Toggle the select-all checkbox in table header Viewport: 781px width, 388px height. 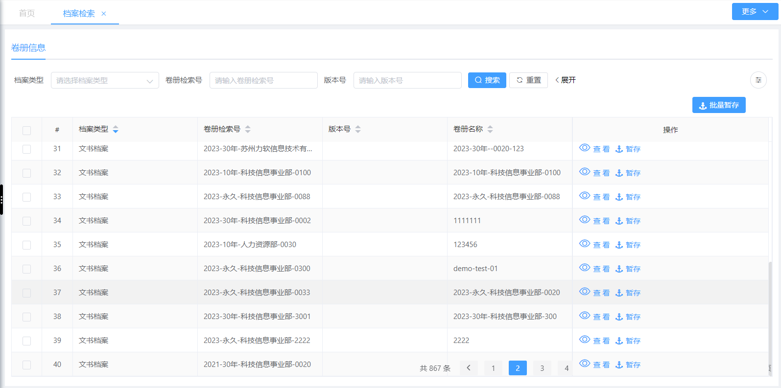tap(26, 130)
